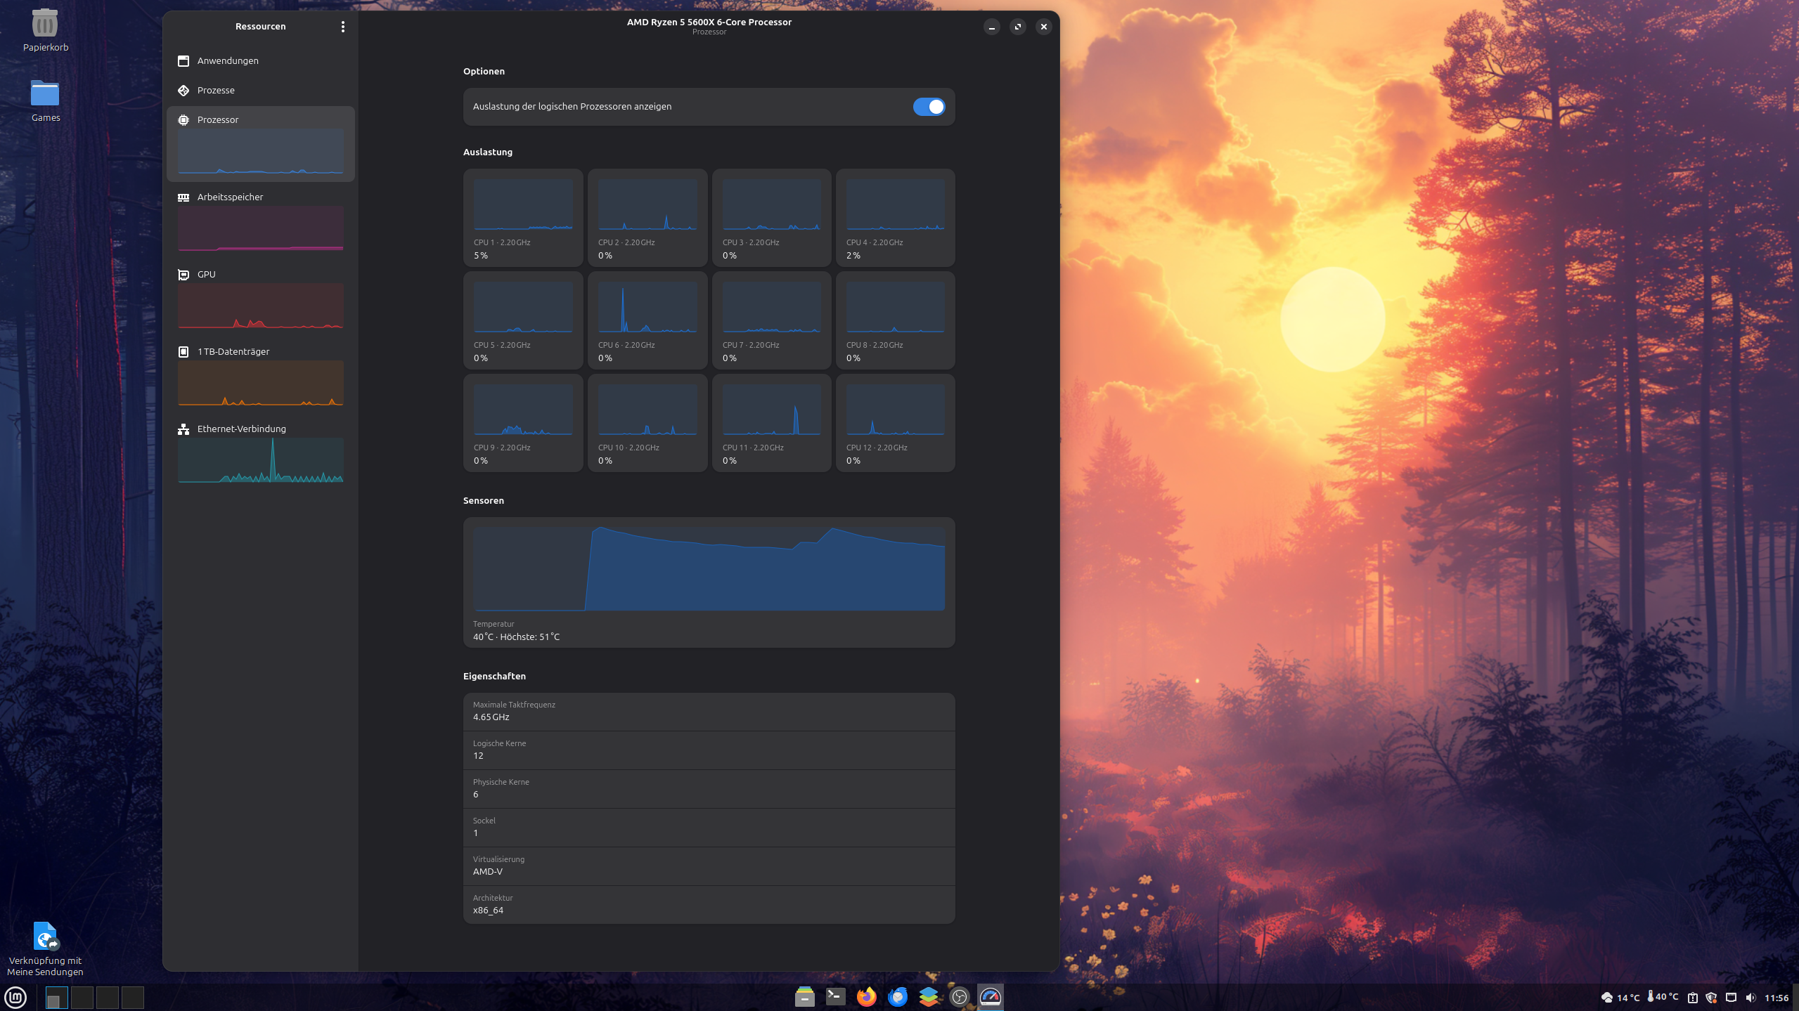
Task: Click the Prozessor chip icon
Action: [183, 119]
